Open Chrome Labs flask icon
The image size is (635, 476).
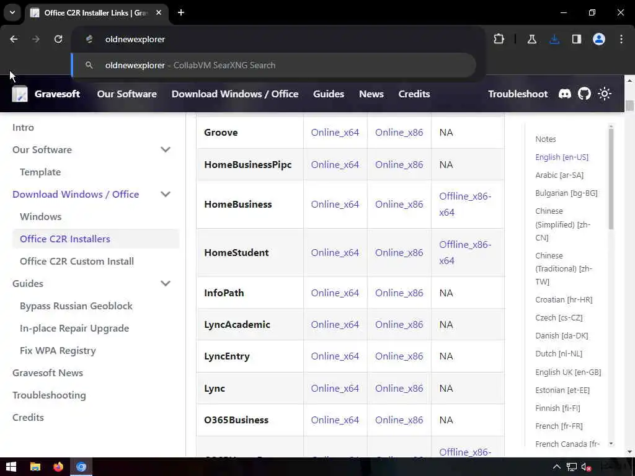531,39
